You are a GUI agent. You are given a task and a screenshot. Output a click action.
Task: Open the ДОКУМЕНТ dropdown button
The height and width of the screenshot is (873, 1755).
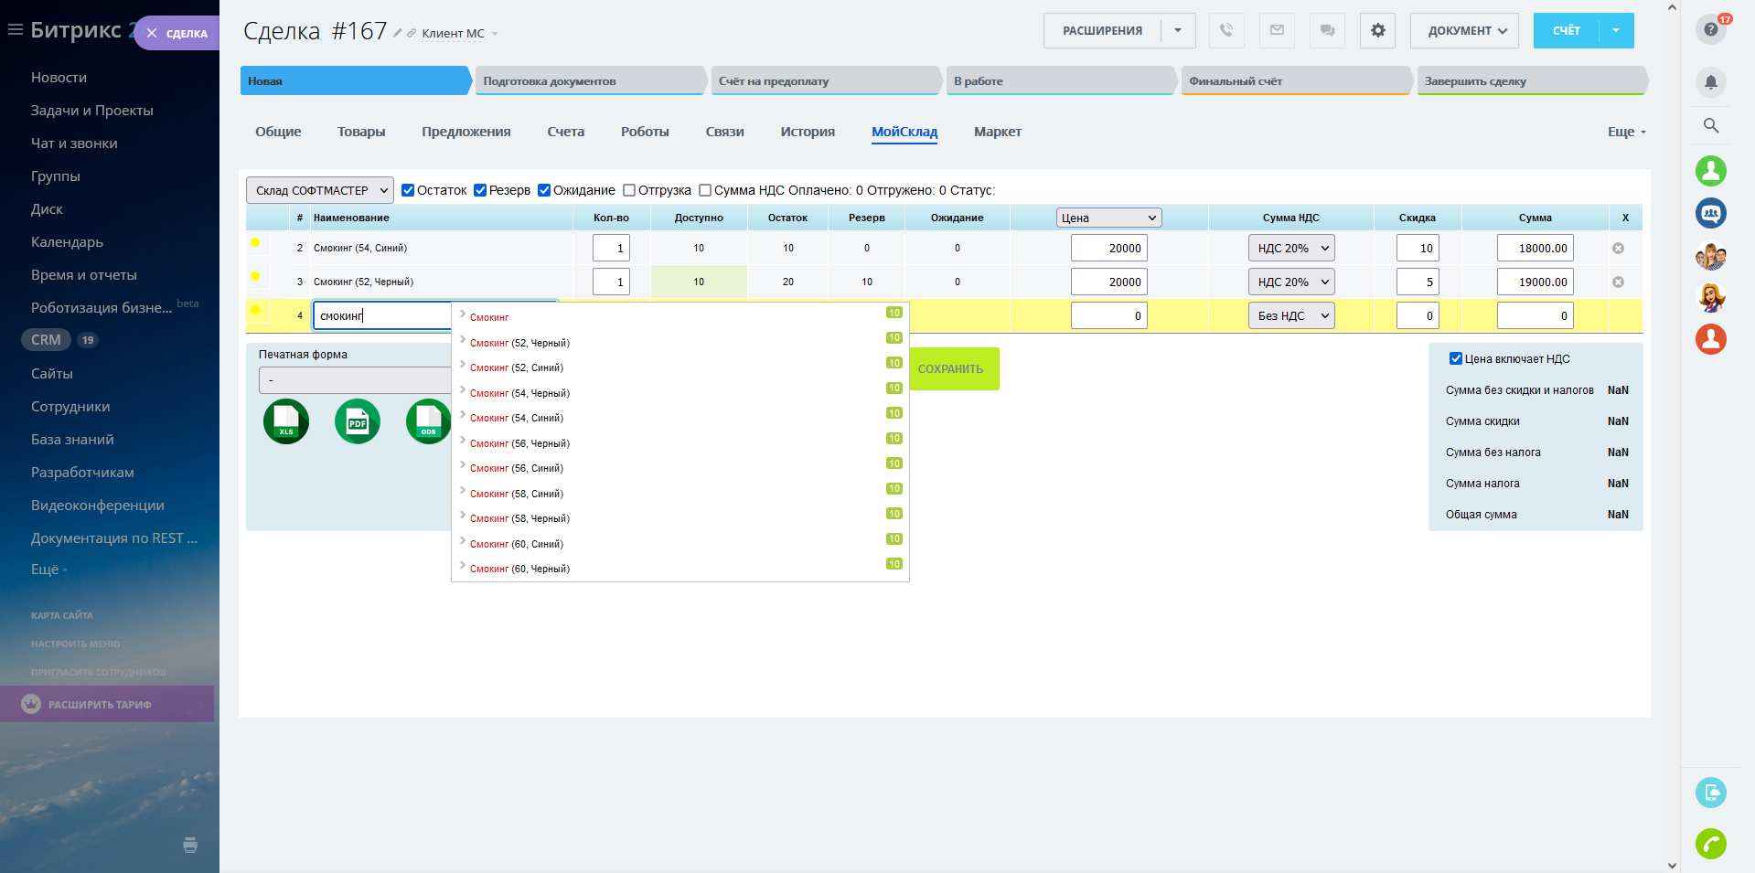(1464, 30)
